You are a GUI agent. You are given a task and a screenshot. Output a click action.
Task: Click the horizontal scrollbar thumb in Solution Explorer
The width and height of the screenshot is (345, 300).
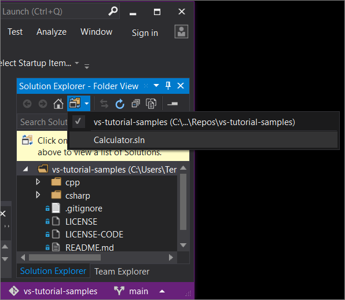pos(65,257)
